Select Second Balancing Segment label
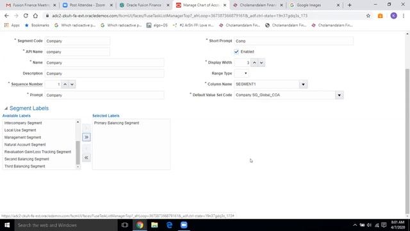The height and width of the screenshot is (231, 410). 27,159
